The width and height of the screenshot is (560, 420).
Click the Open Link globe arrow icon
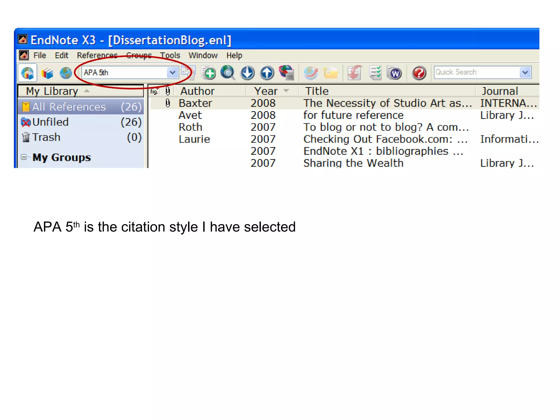[311, 73]
